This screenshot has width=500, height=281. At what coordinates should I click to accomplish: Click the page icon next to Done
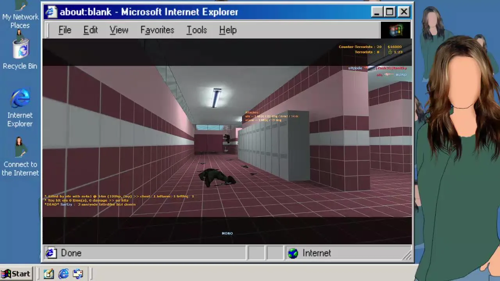tap(51, 253)
